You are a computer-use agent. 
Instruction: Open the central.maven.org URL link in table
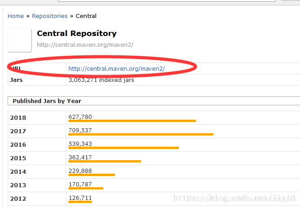(117, 68)
